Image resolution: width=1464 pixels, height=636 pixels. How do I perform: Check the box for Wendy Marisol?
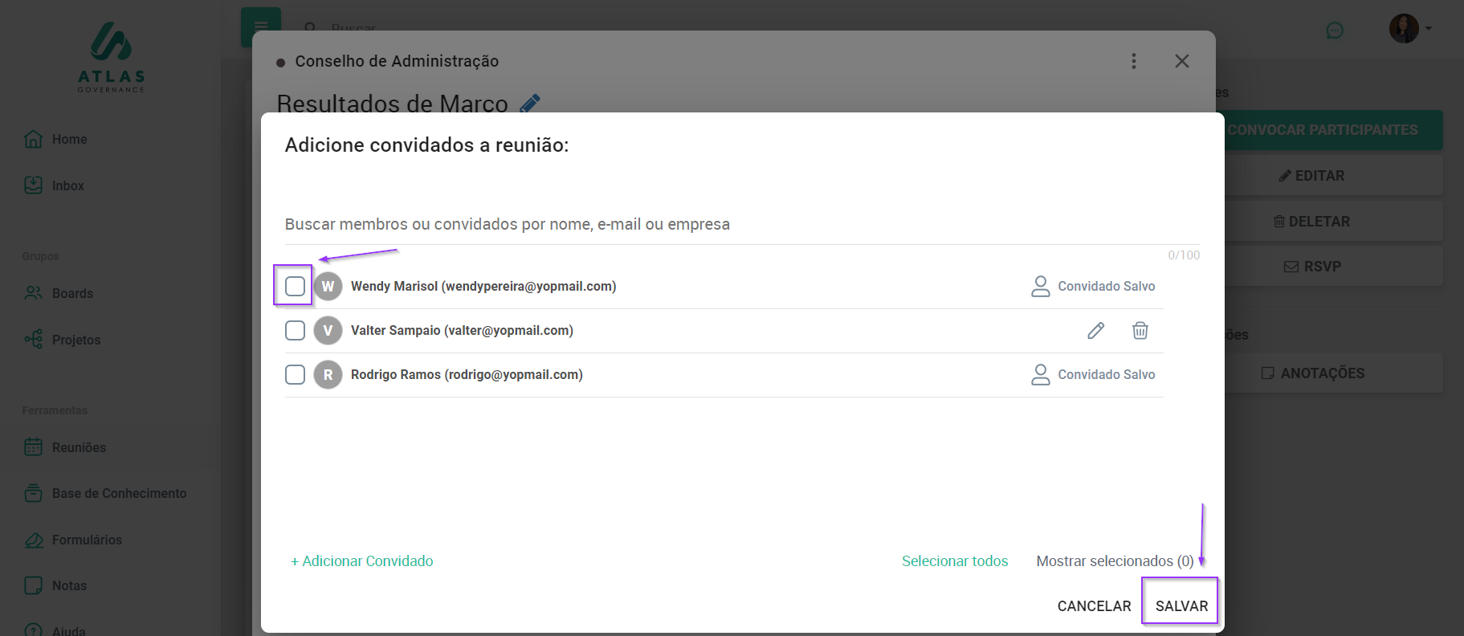coord(295,286)
